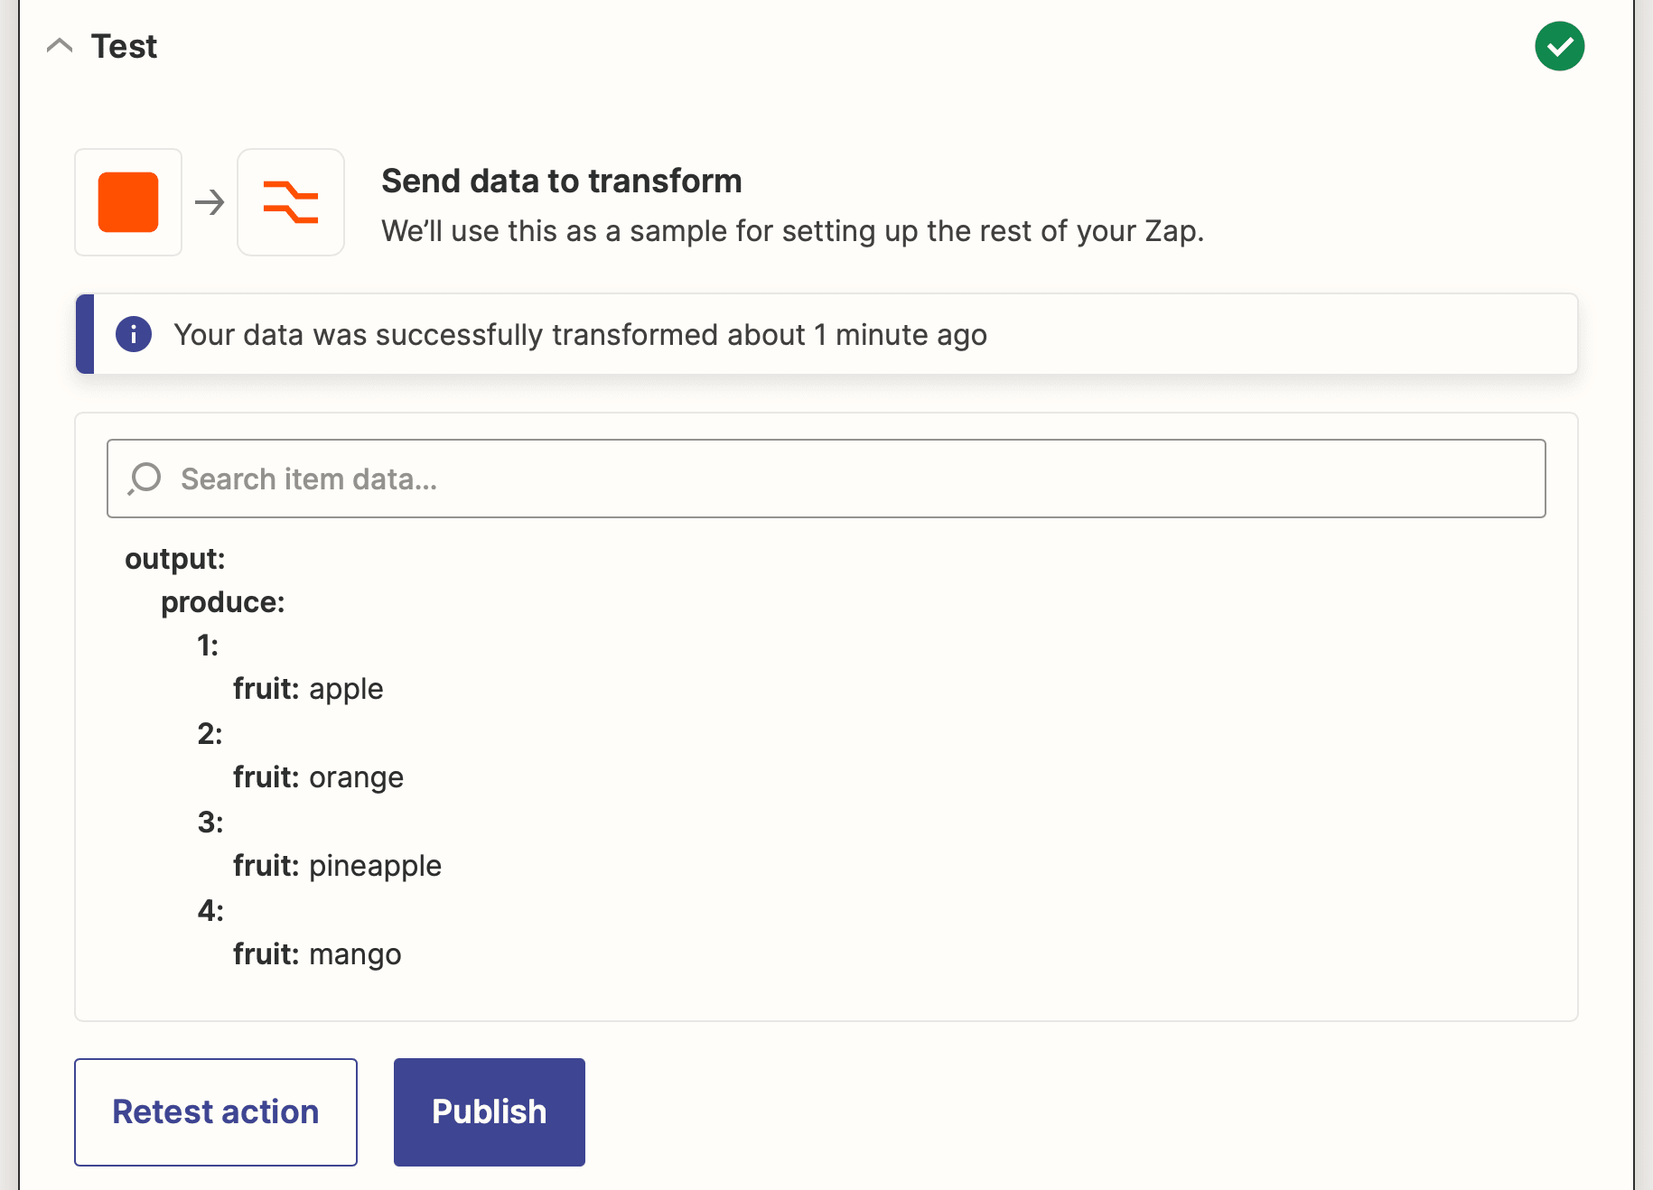Click into the Search item data field
Image resolution: width=1653 pixels, height=1190 pixels.
(x=632, y=479)
